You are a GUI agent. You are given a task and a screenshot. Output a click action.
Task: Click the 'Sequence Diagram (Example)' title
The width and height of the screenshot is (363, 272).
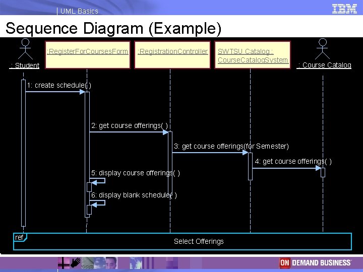[113, 28]
